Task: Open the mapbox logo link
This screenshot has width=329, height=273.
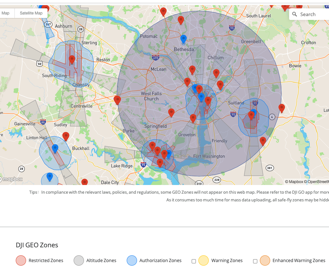Action: pos(11,179)
